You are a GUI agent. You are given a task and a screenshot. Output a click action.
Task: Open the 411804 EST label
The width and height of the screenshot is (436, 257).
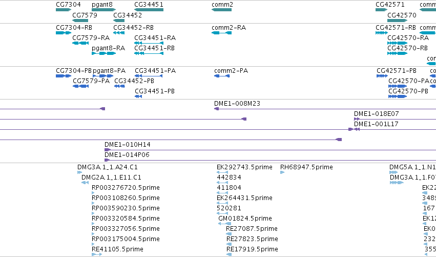(229, 188)
